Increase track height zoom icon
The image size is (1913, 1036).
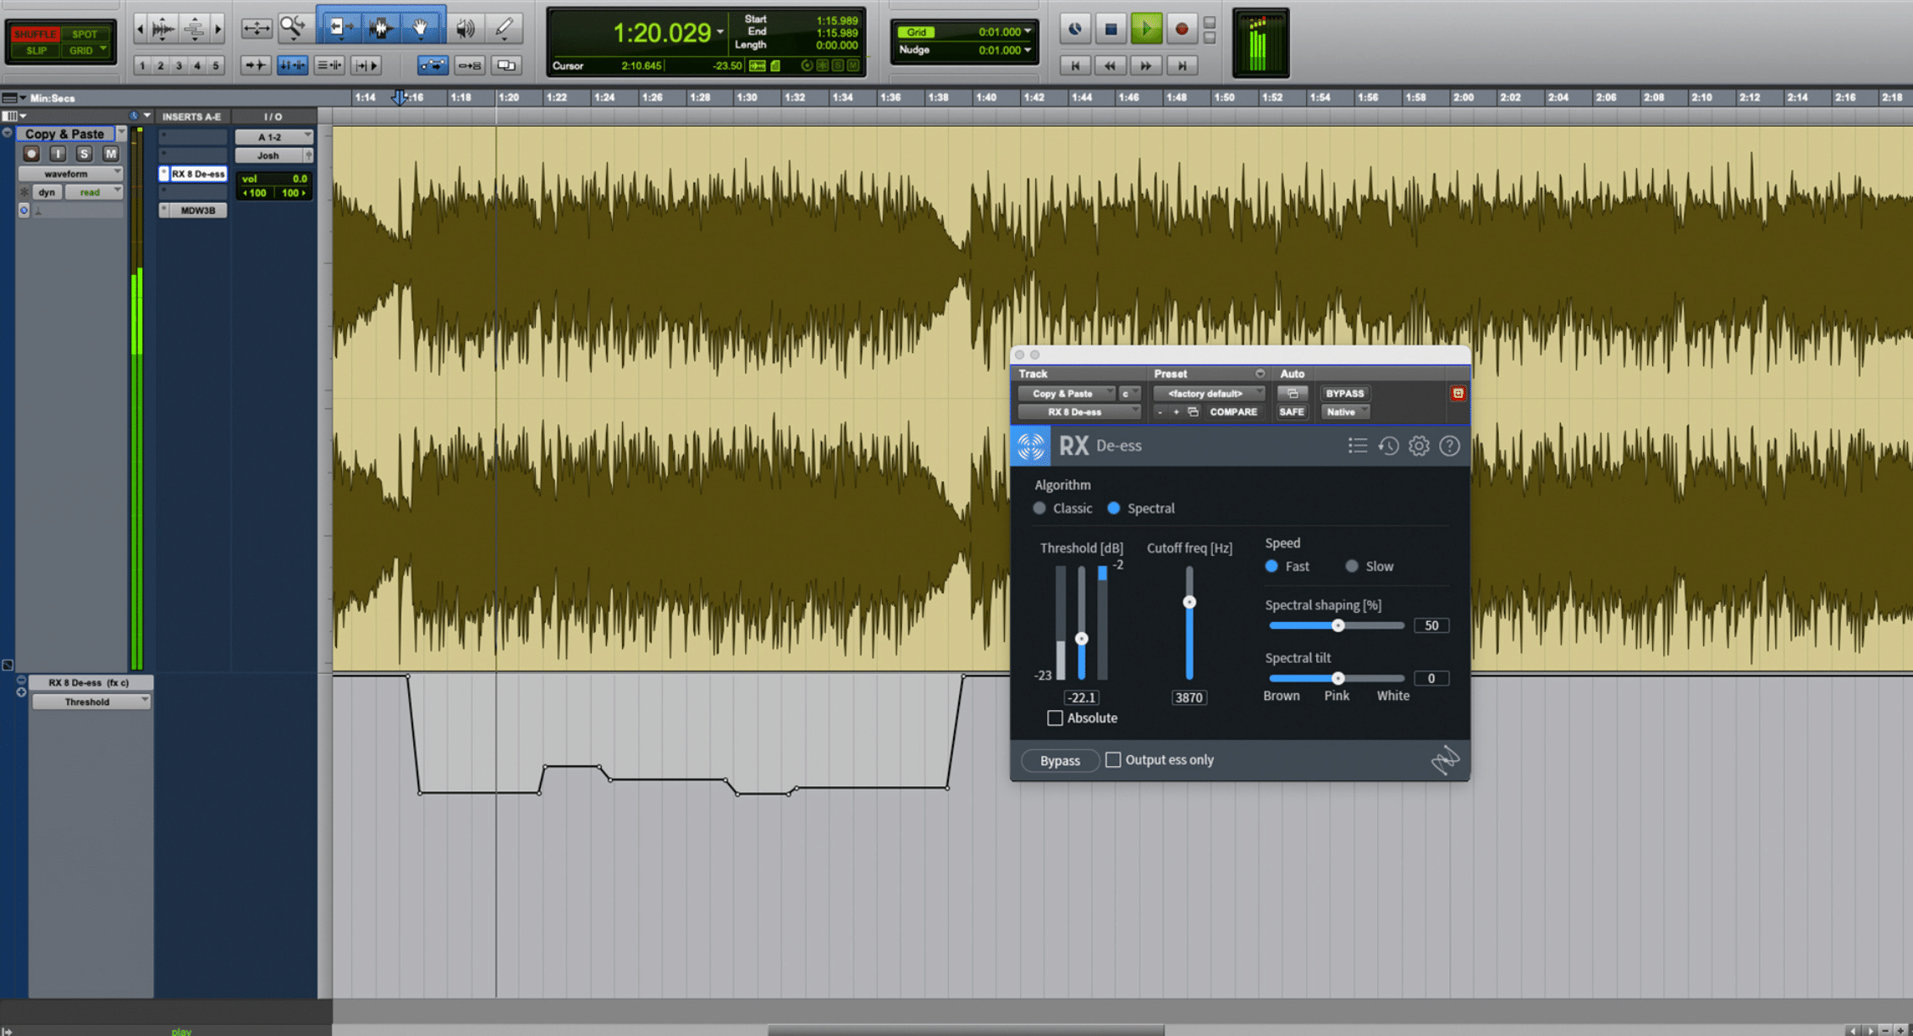click(x=193, y=28)
